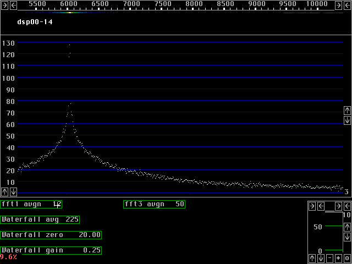This screenshot has width=352, height=264.
Task: Click the down-arrow box beside the red line in the meter panel
Action: point(347,237)
